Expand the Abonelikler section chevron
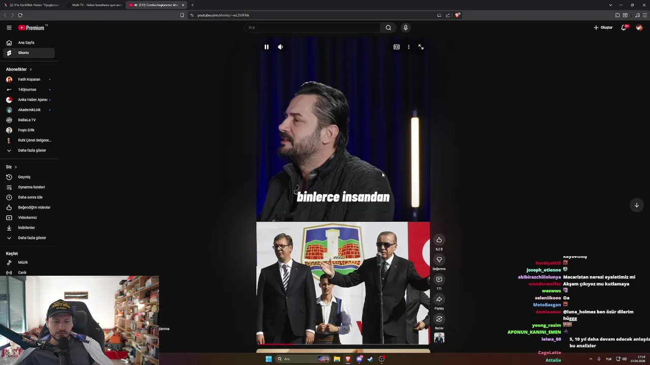Image resolution: width=650 pixels, height=365 pixels. tap(30, 69)
